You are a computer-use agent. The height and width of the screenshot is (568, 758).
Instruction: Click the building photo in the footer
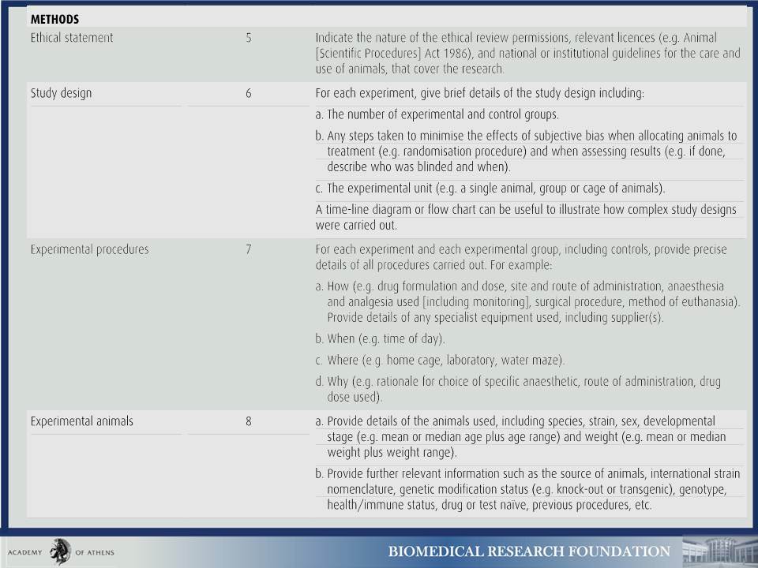pyautogui.click(x=720, y=552)
